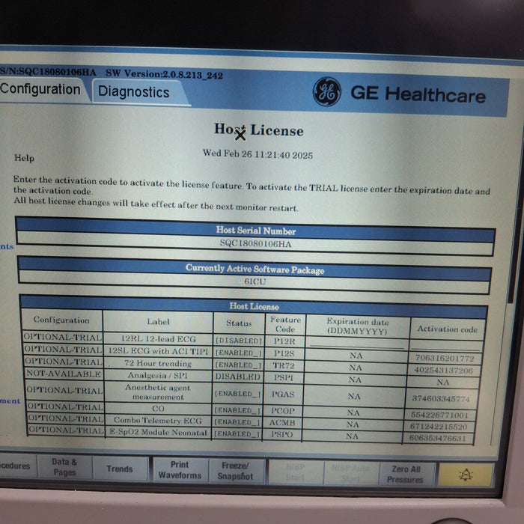Open the Trends view

(120, 469)
